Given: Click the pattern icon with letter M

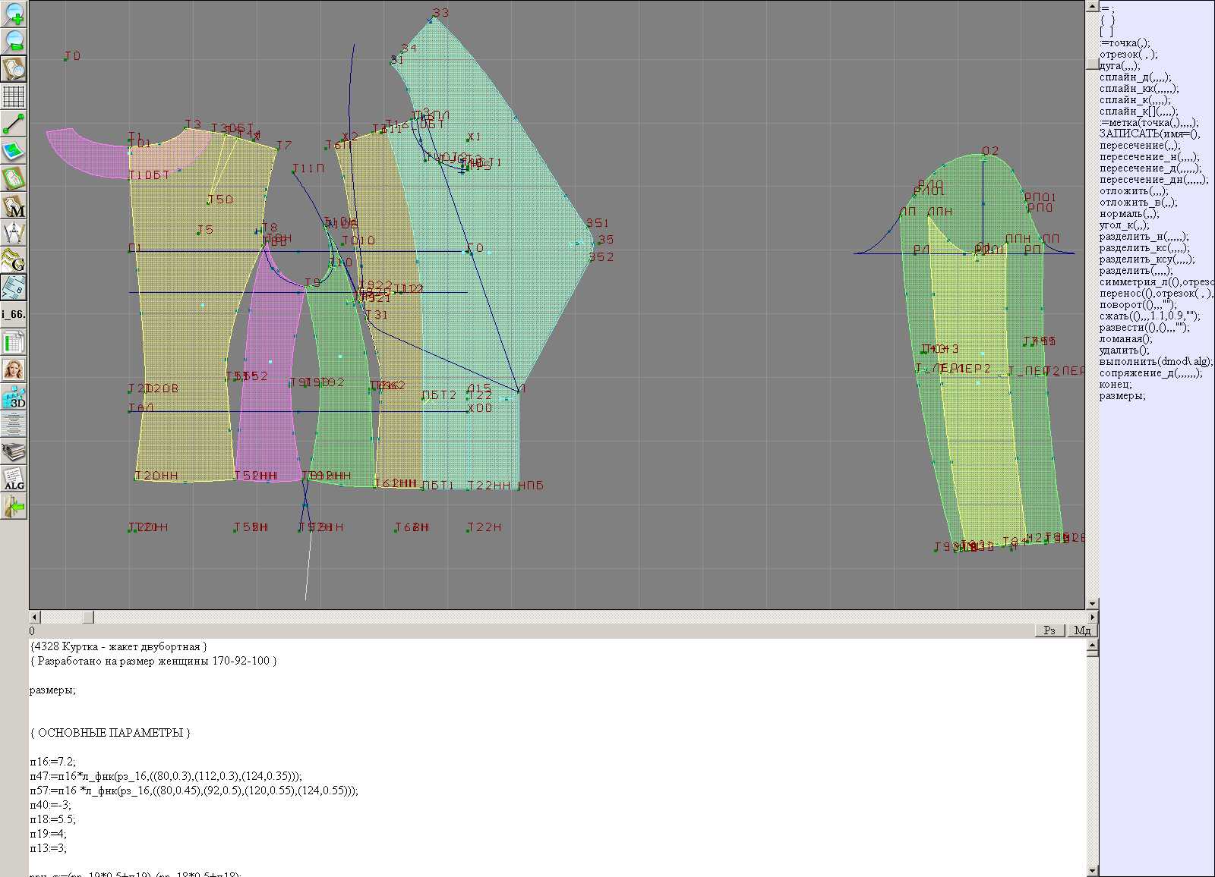Looking at the screenshot, I should [x=14, y=206].
